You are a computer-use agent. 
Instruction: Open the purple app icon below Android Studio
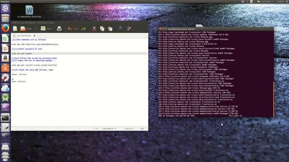click(5, 107)
